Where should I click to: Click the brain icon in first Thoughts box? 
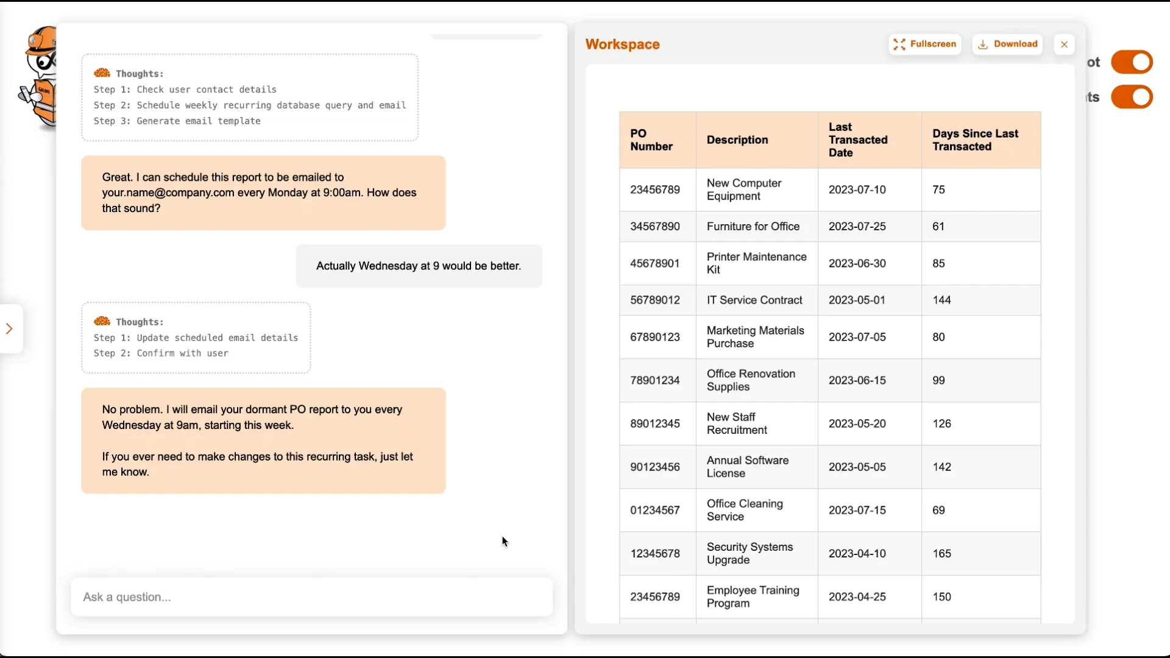pyautogui.click(x=102, y=73)
